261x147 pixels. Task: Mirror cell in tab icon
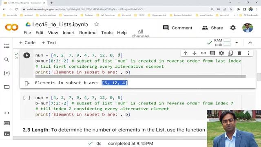(230, 53)
